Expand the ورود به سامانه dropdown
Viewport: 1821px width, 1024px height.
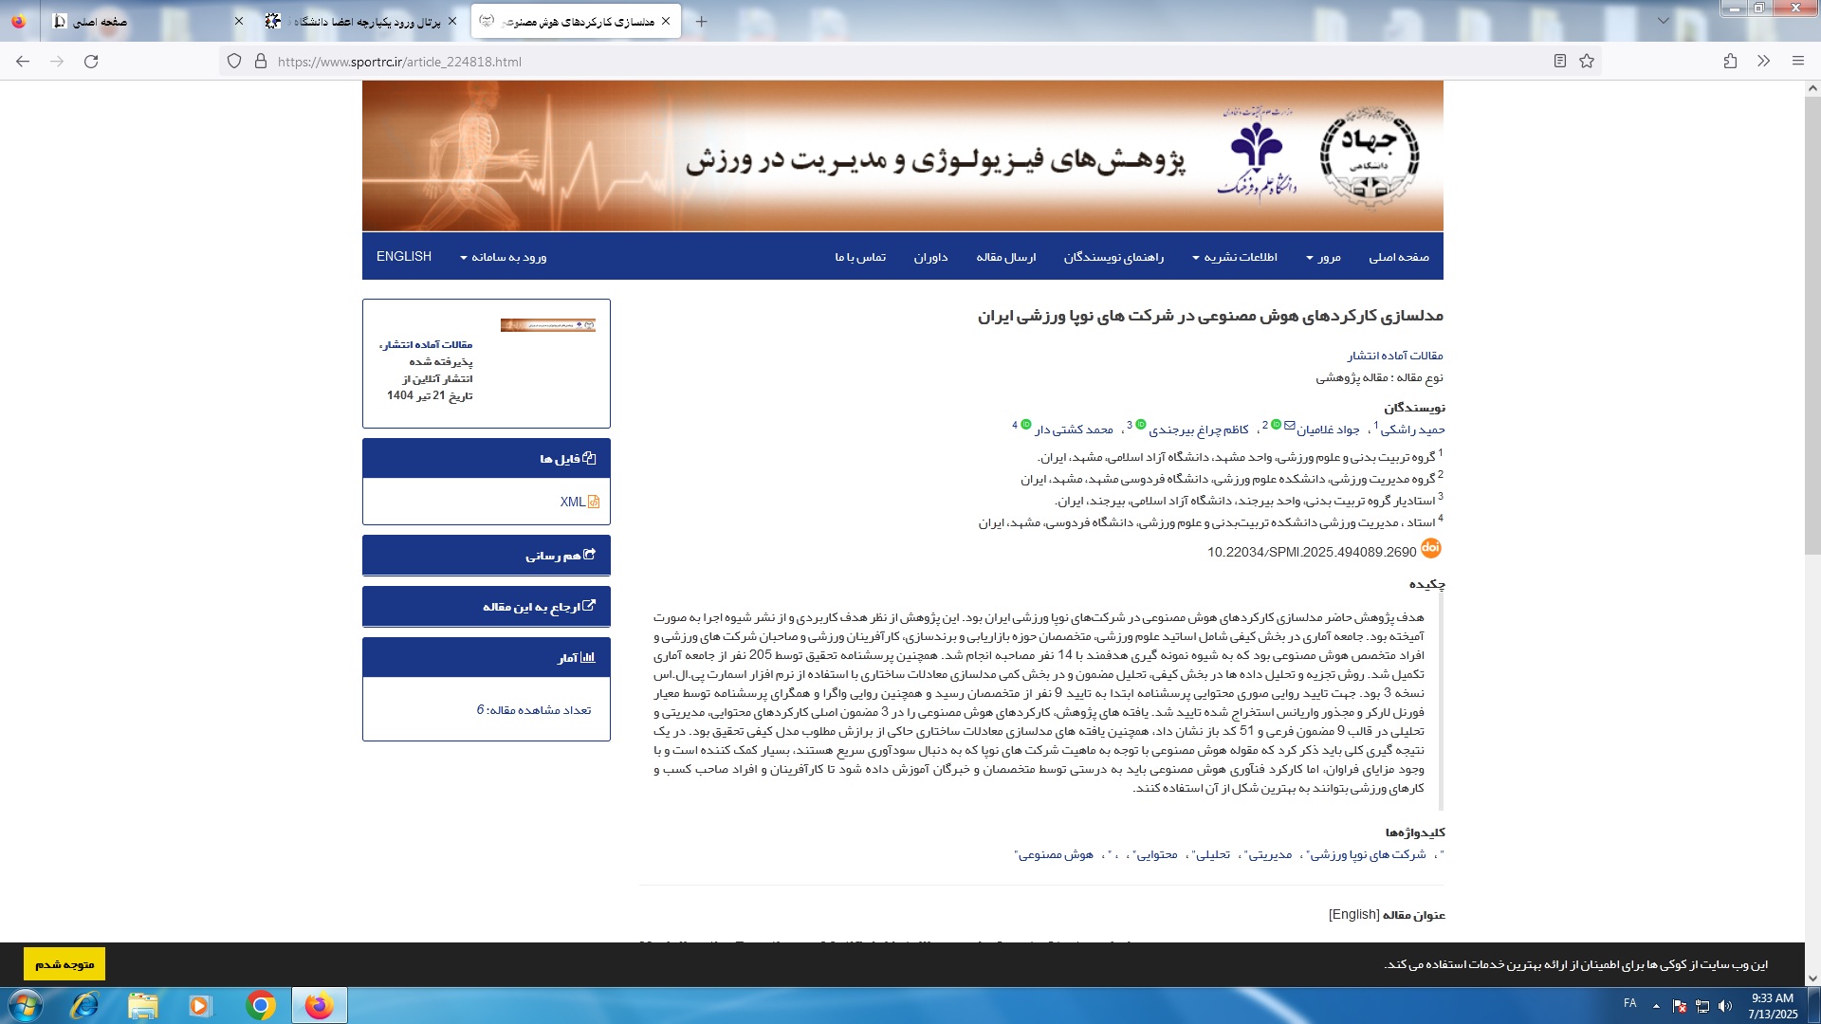tap(503, 257)
